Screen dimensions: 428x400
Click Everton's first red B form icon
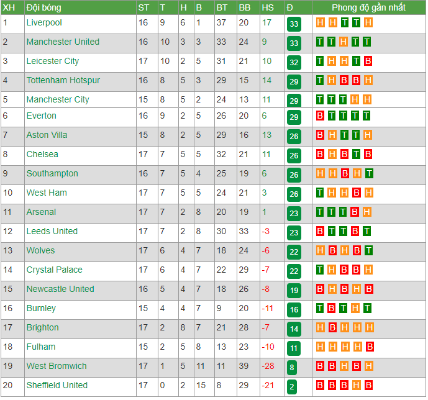click(x=320, y=116)
